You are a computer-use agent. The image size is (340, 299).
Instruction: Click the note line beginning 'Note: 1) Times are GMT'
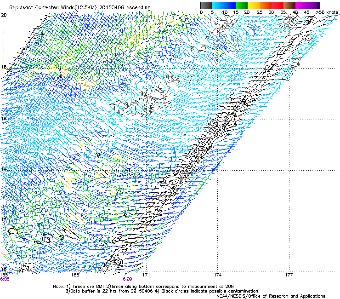click(x=143, y=287)
